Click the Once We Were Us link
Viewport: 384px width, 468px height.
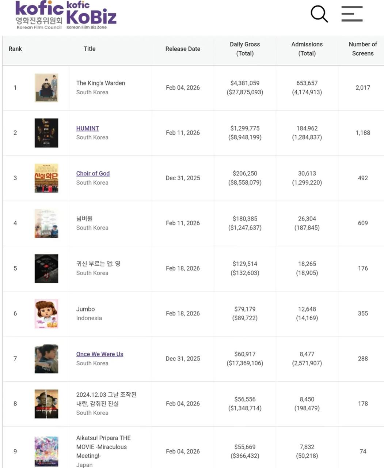pos(99,354)
